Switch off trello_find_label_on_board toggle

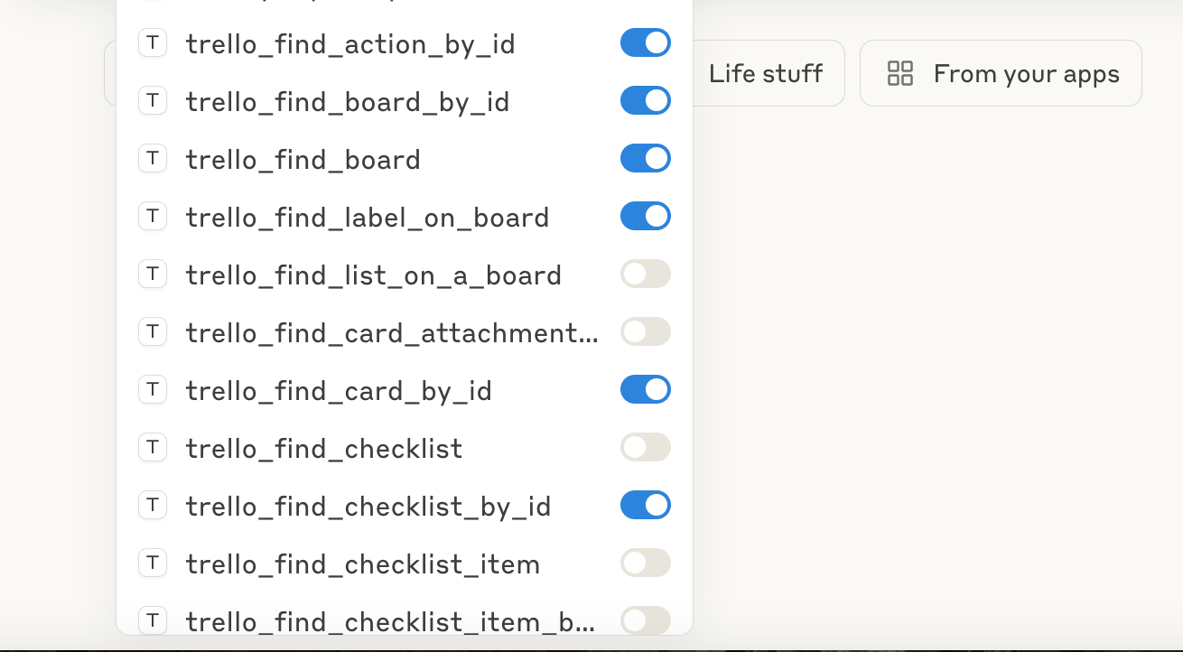646,216
